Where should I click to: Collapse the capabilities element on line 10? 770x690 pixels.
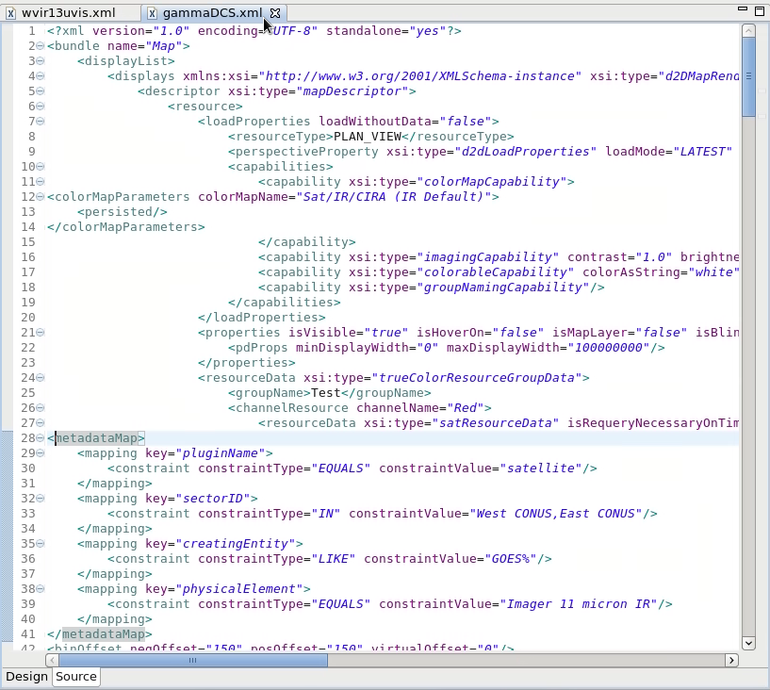coord(41,167)
